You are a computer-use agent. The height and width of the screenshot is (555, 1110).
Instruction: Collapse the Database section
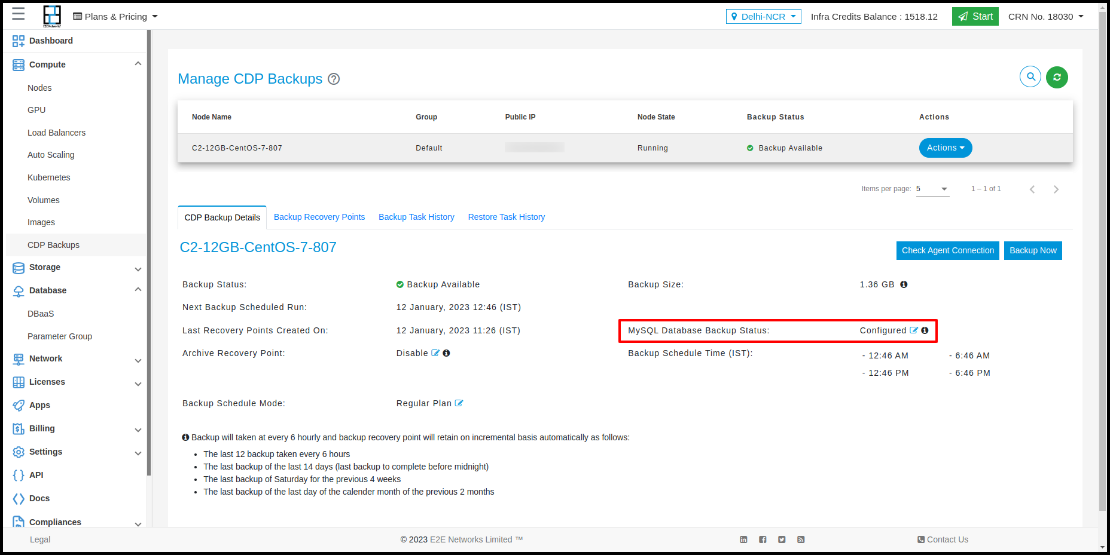point(138,290)
